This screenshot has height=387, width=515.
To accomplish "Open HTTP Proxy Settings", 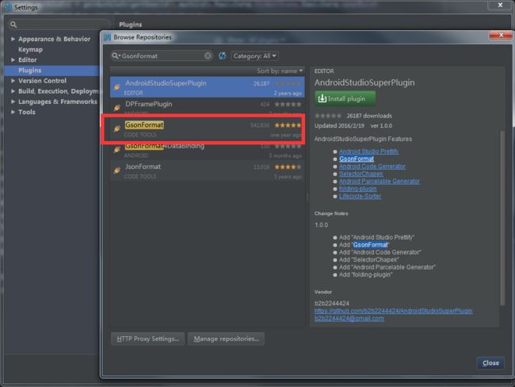I will click(148, 339).
